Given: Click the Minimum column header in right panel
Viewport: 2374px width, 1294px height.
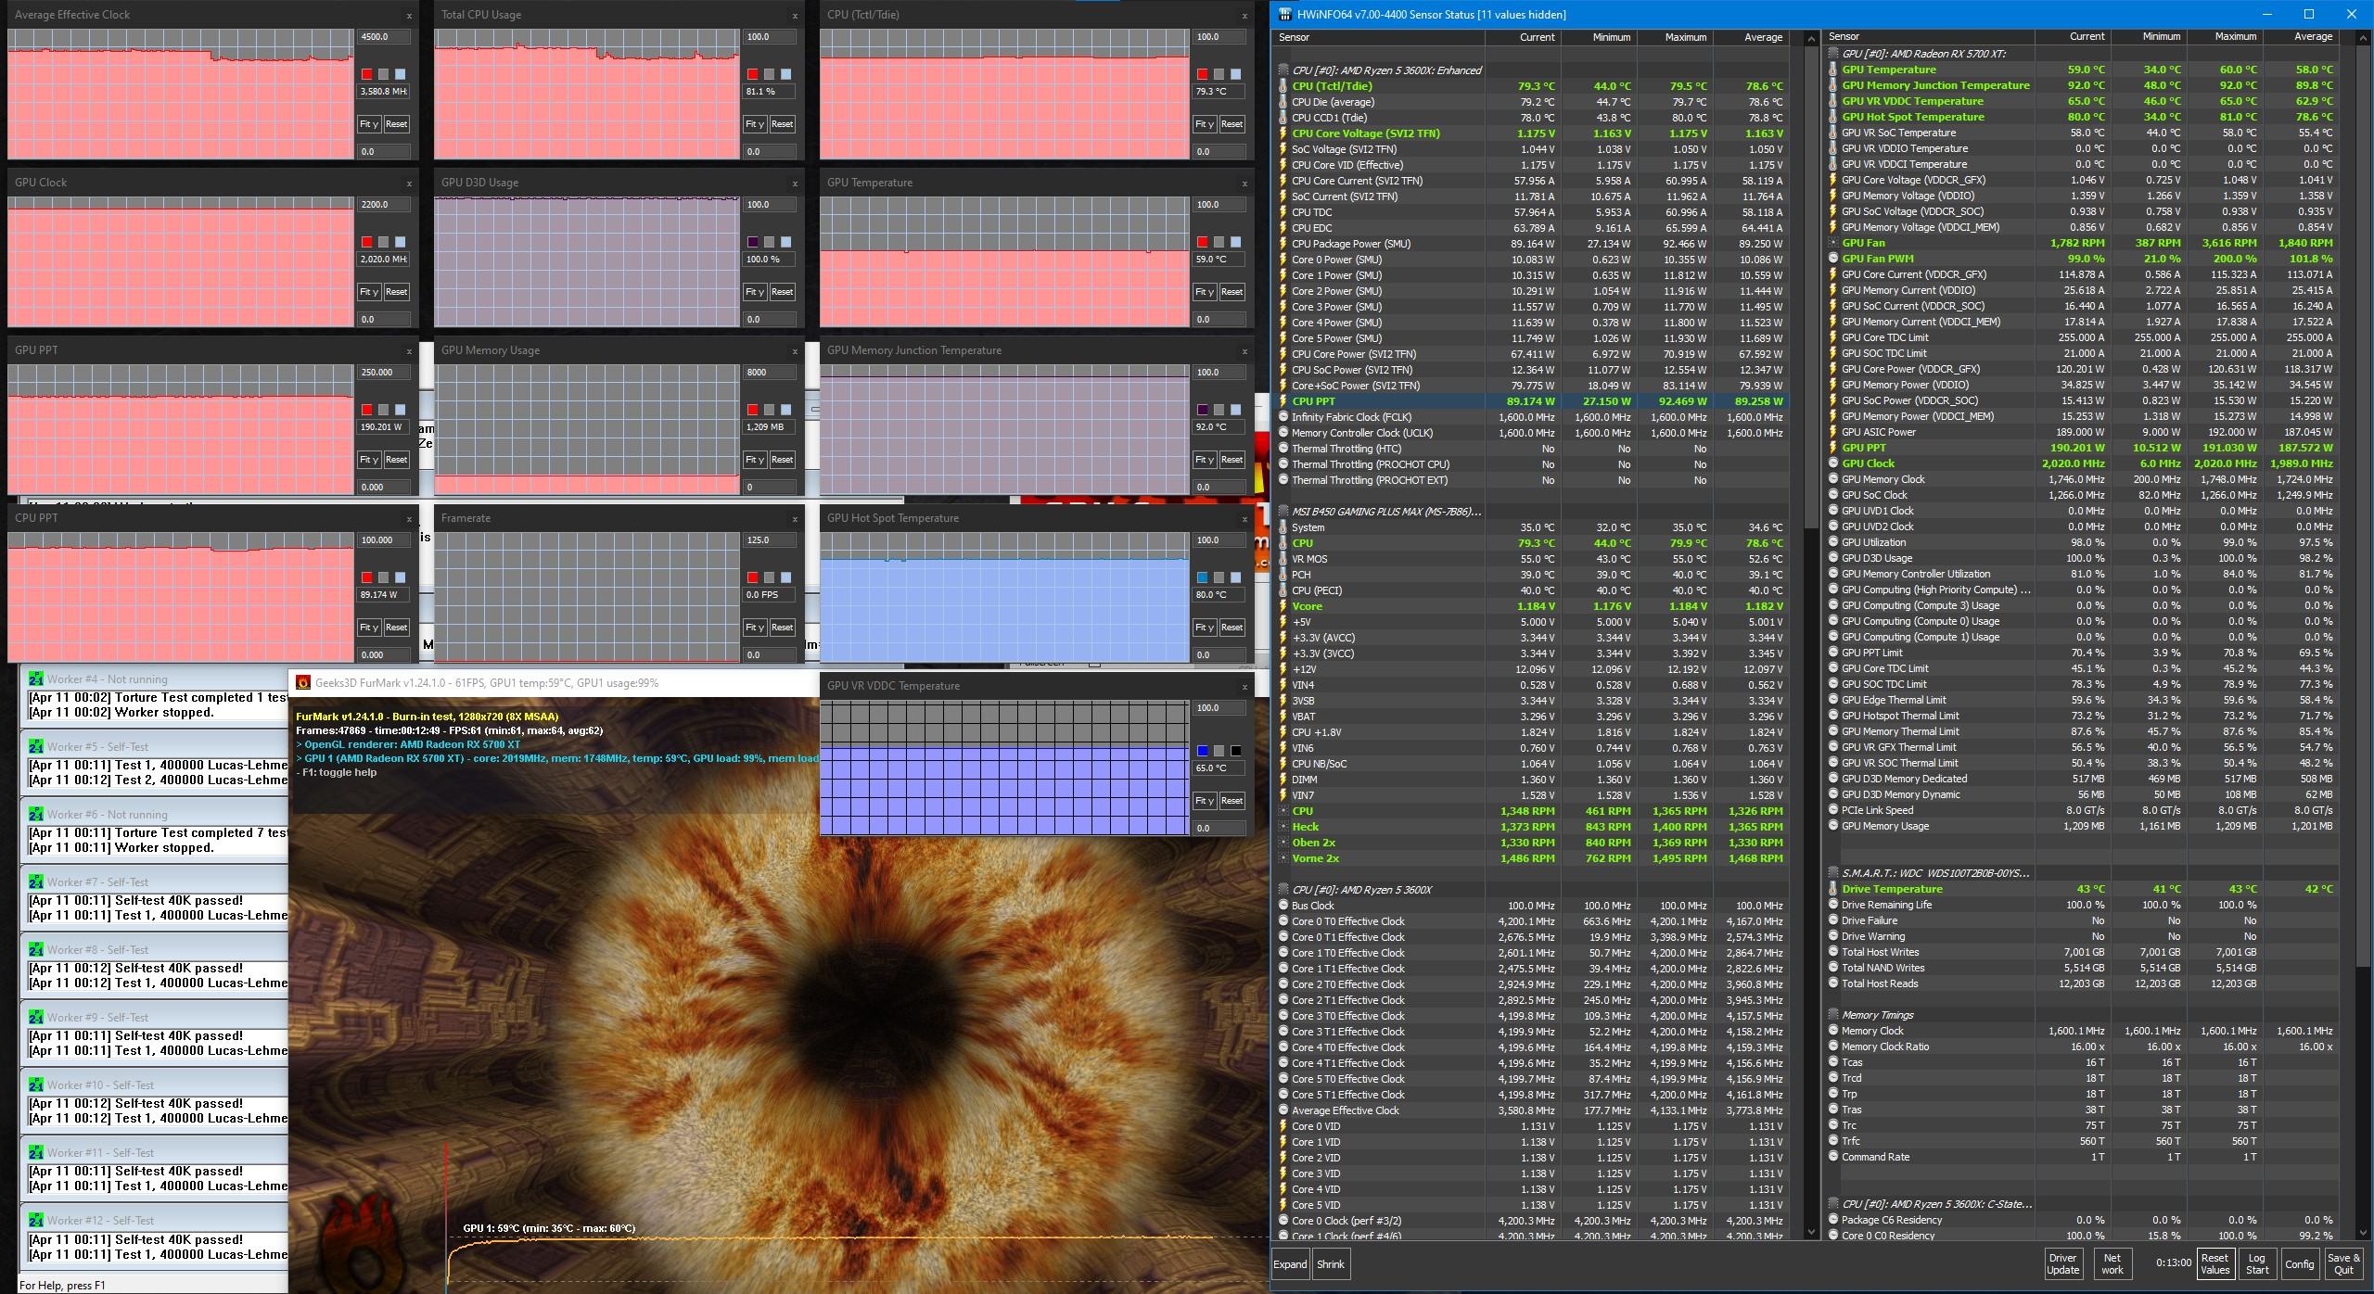Looking at the screenshot, I should [2149, 37].
